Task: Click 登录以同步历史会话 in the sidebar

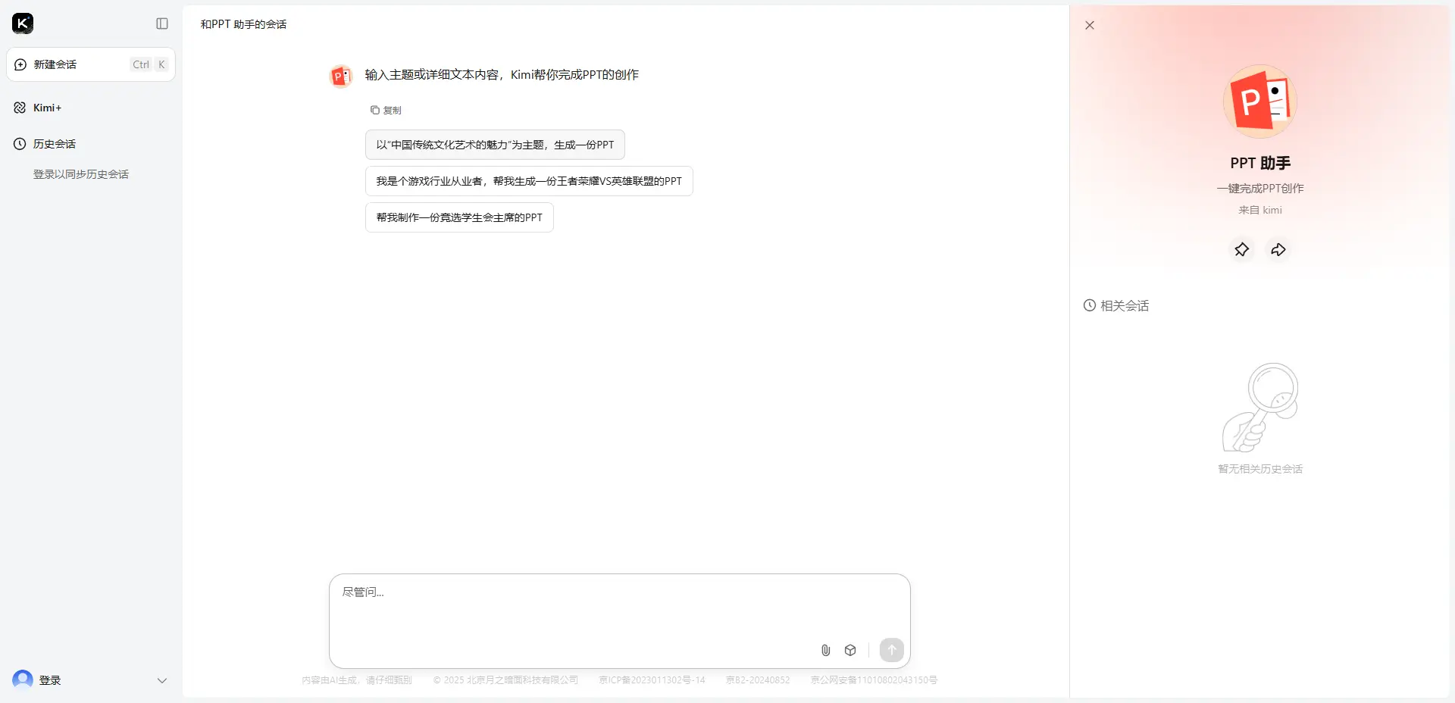Action: (x=81, y=173)
